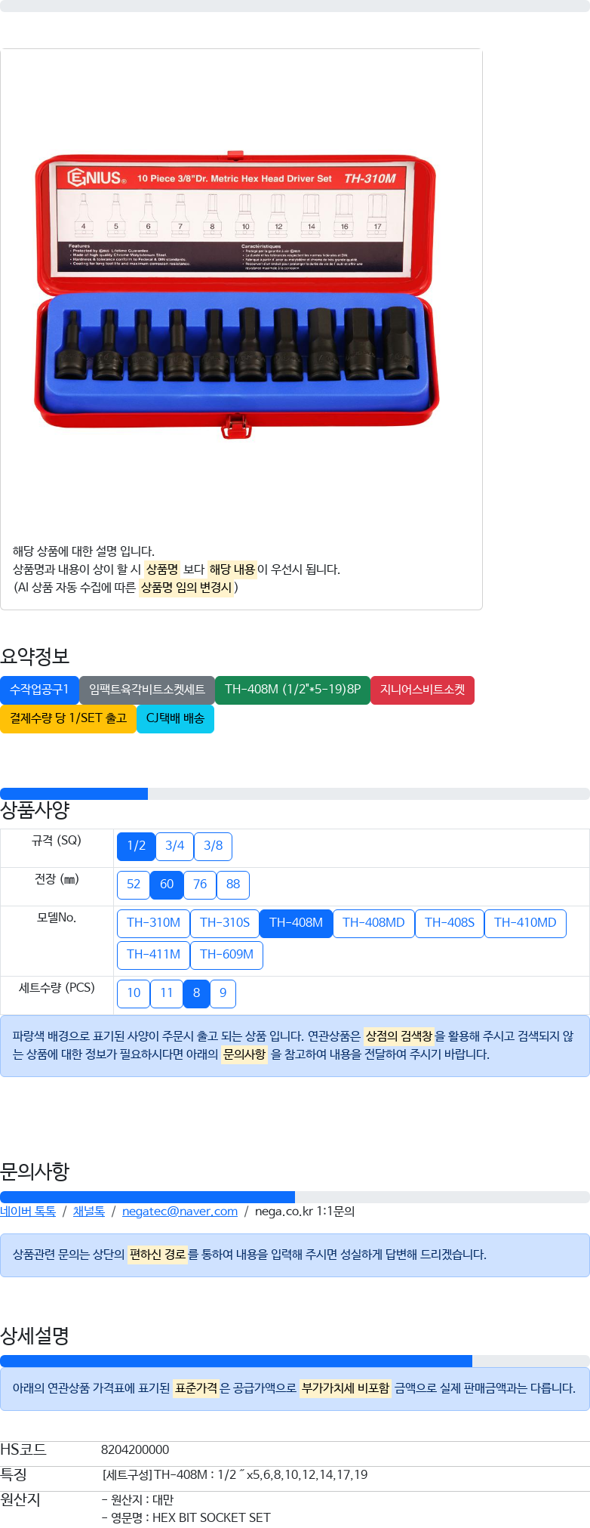Click the green TH-408M (1/2"*5-19)8P tag

(x=293, y=690)
